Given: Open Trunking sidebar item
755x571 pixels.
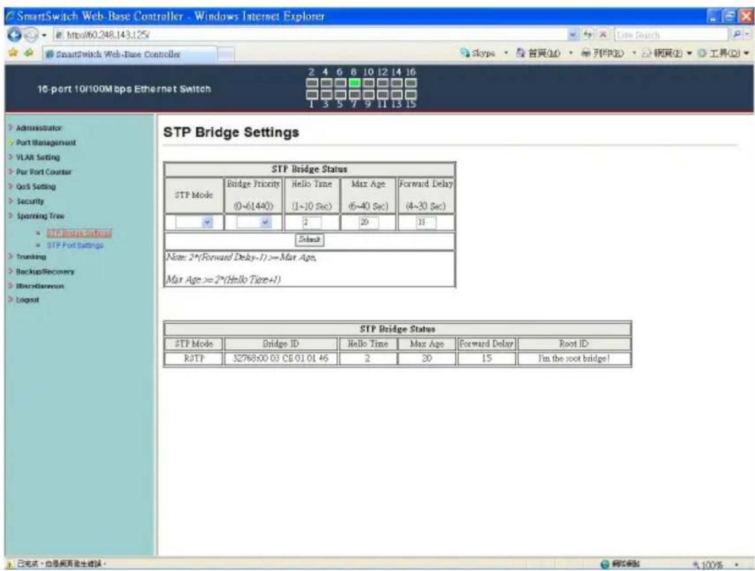Looking at the screenshot, I should [x=31, y=257].
